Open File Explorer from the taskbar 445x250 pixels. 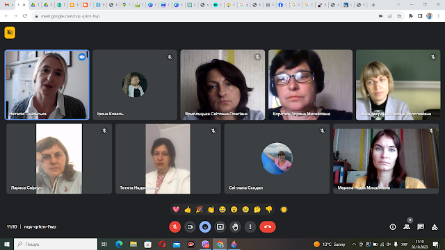coord(133,244)
